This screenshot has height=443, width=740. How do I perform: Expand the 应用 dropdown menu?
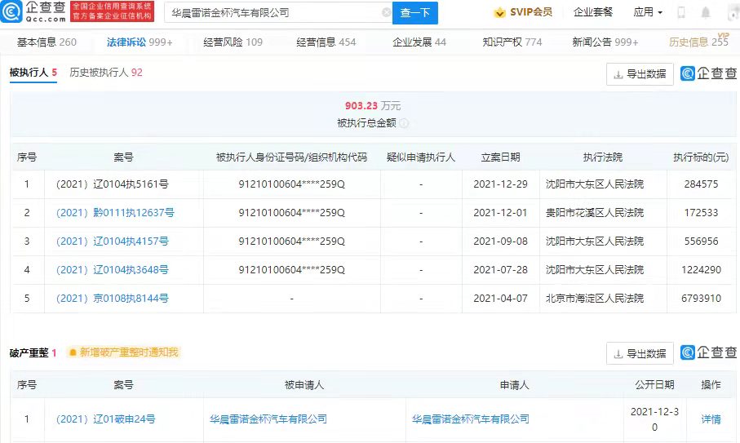(647, 13)
